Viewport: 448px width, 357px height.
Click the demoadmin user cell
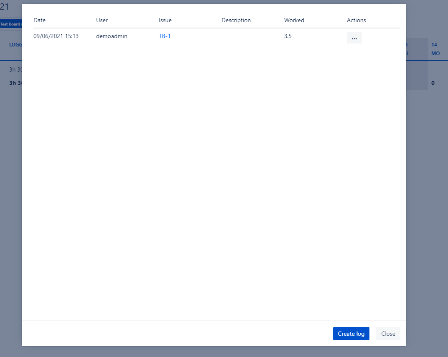click(112, 36)
